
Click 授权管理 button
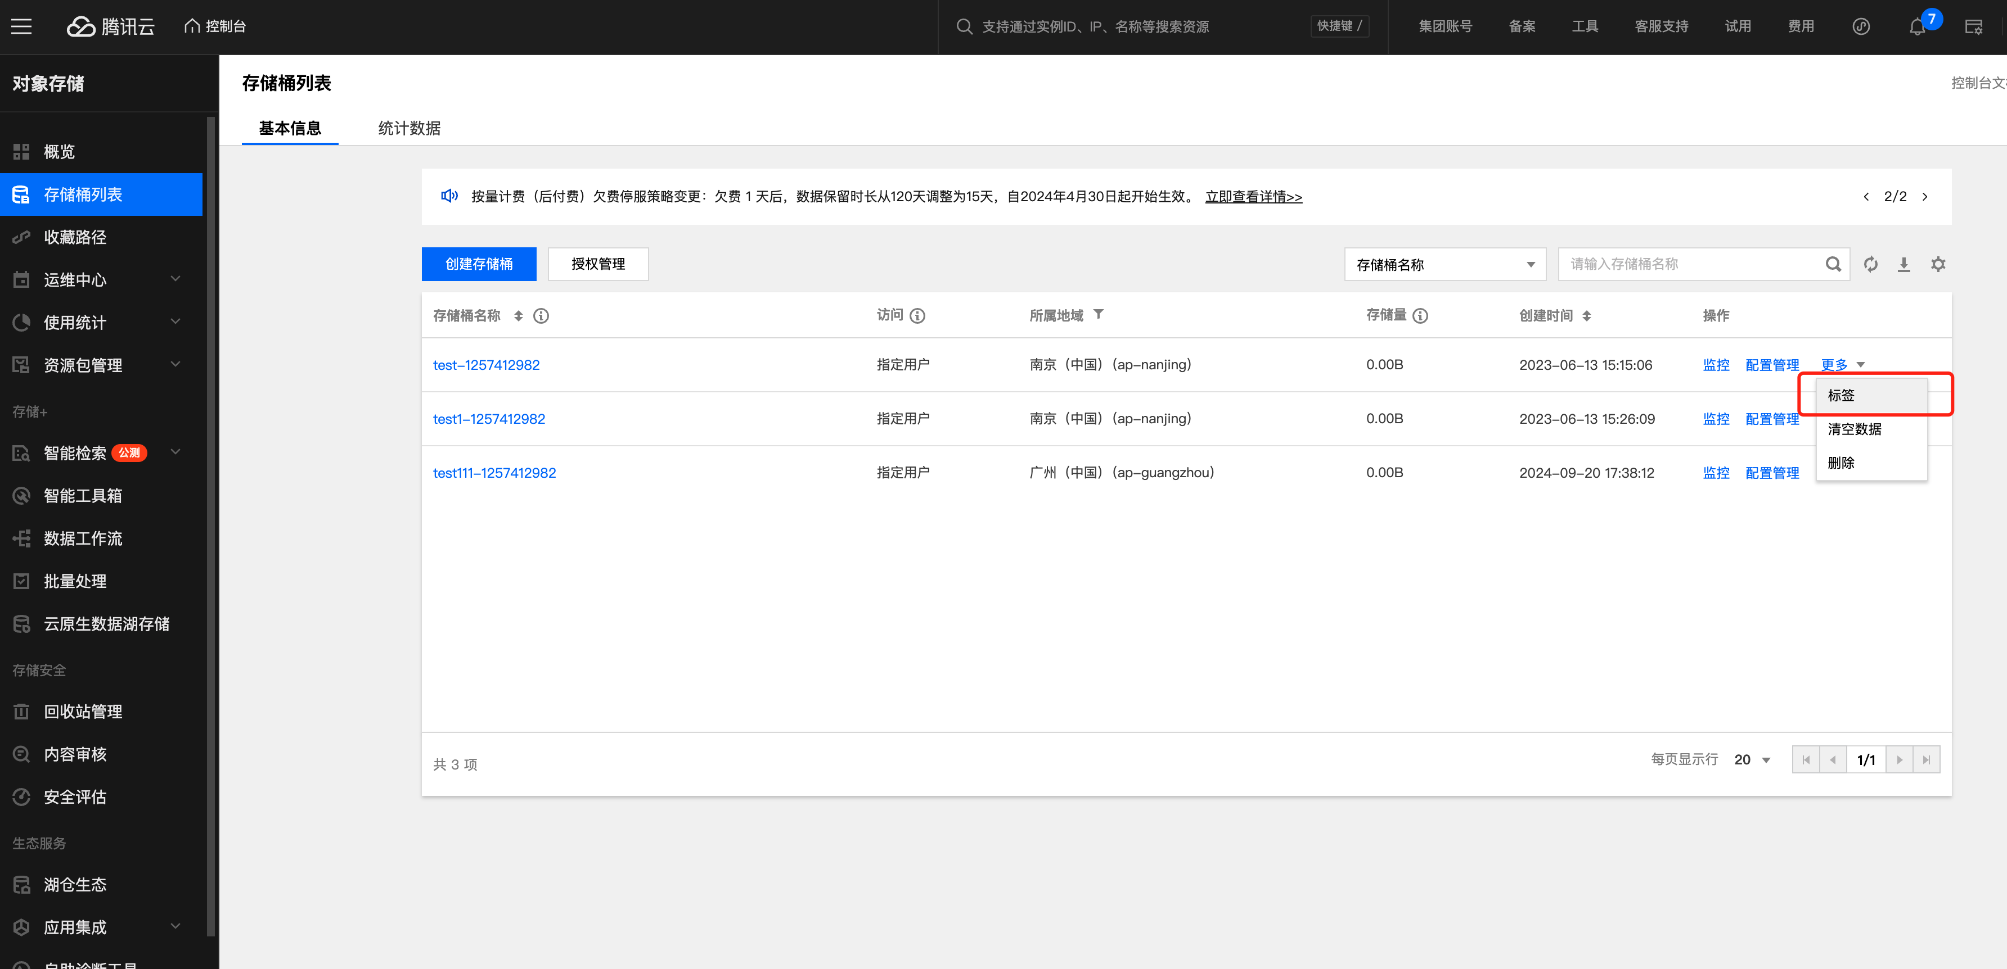(x=597, y=265)
